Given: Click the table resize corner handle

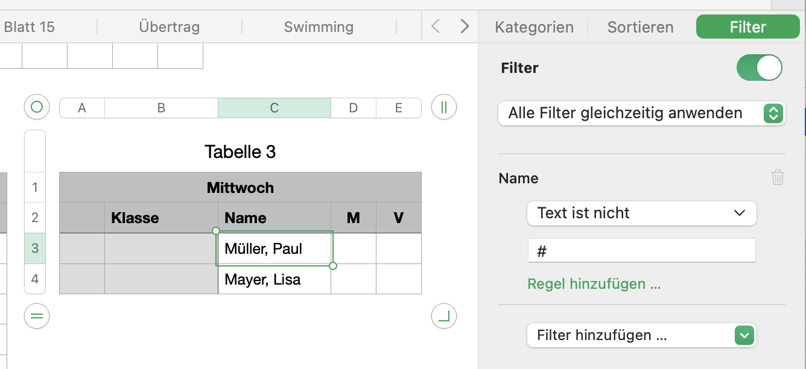Looking at the screenshot, I should pos(444,316).
